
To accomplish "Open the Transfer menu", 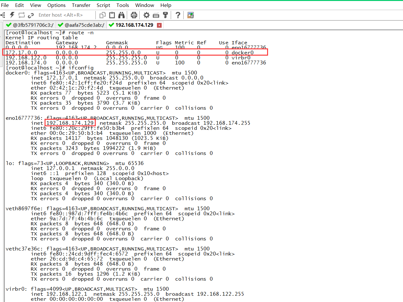I will (81, 5).
